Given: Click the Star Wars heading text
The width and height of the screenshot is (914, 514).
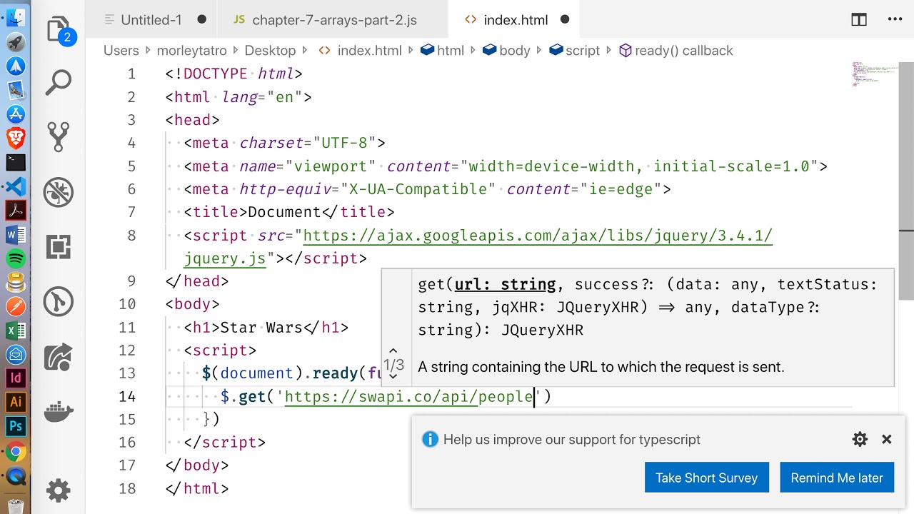Looking at the screenshot, I should (261, 328).
